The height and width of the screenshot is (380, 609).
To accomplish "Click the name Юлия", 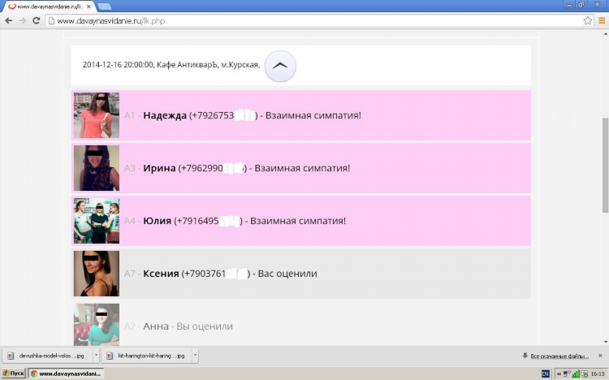I will (x=157, y=221).
